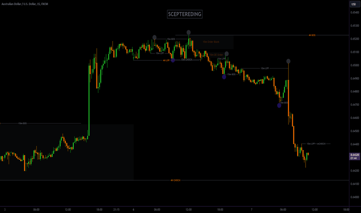
Task: Click the 0.64800 price axis label
Action: point(354,91)
